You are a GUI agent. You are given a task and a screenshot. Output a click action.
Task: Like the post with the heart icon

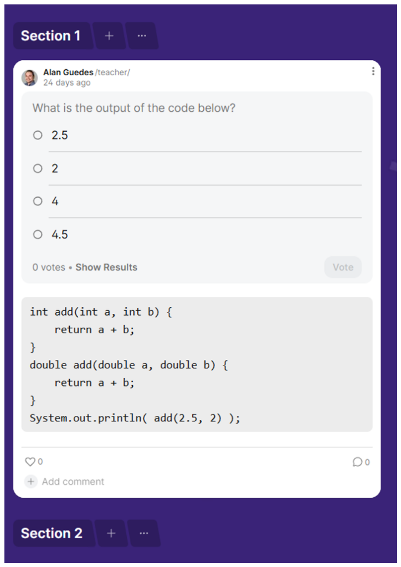click(30, 462)
